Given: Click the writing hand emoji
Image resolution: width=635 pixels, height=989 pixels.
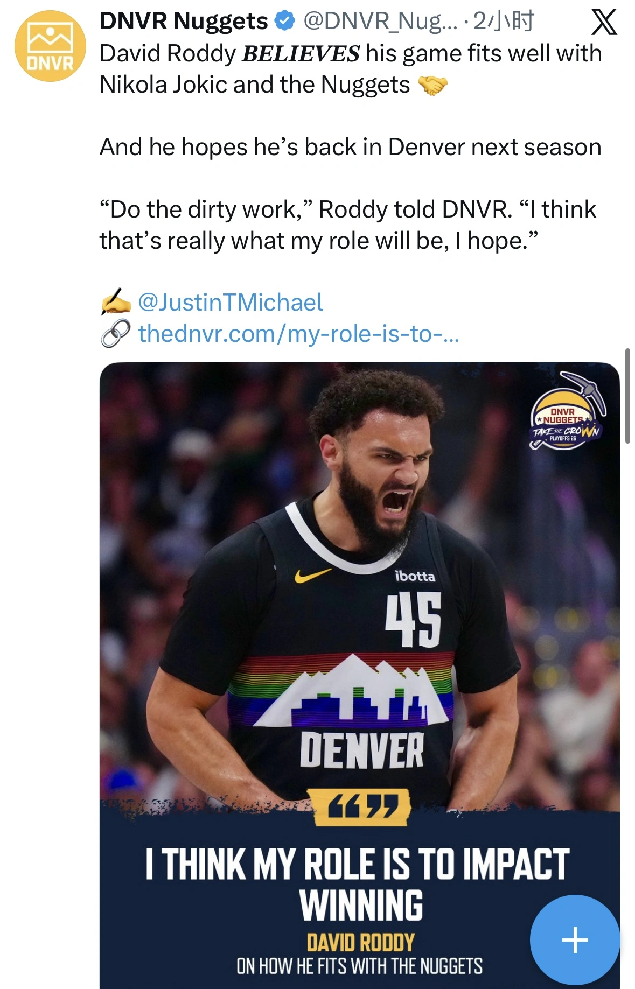Looking at the screenshot, I should 116,302.
